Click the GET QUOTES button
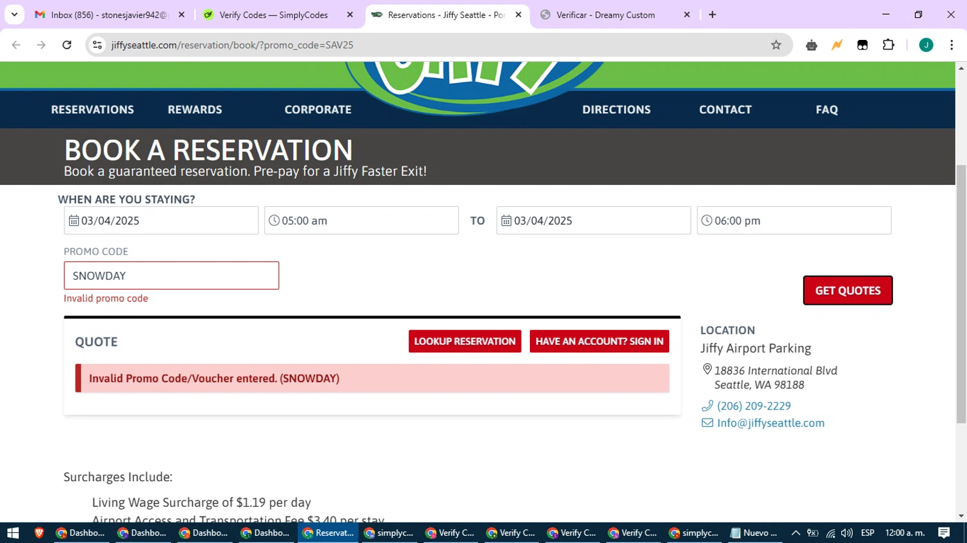 (848, 291)
